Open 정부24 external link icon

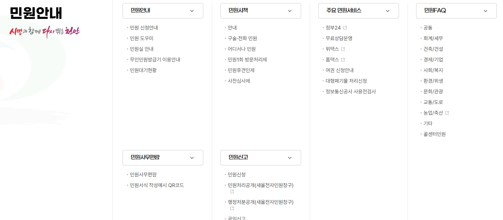[345, 27]
